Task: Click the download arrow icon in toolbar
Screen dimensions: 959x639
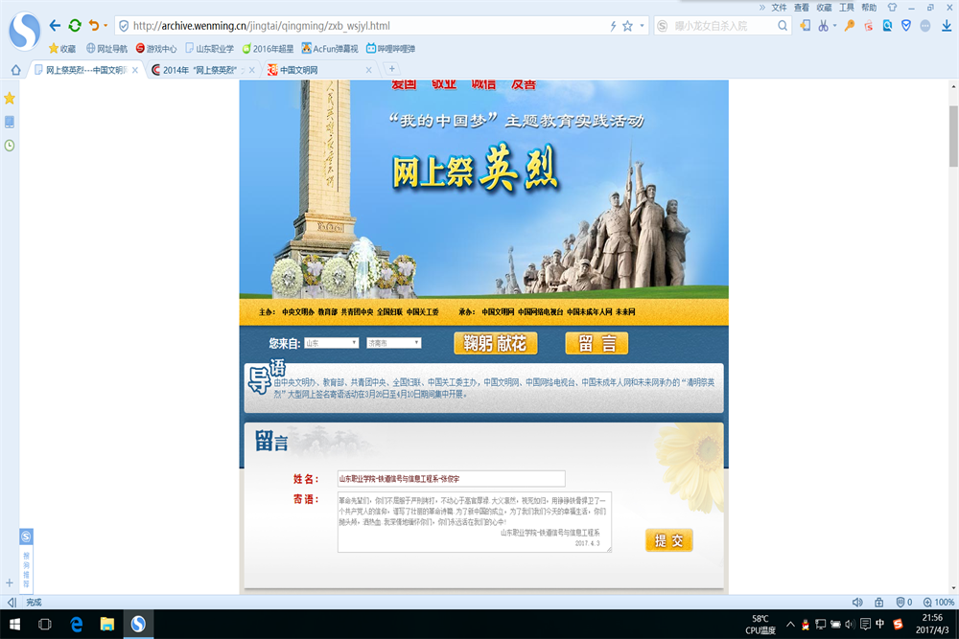Action: click(947, 26)
